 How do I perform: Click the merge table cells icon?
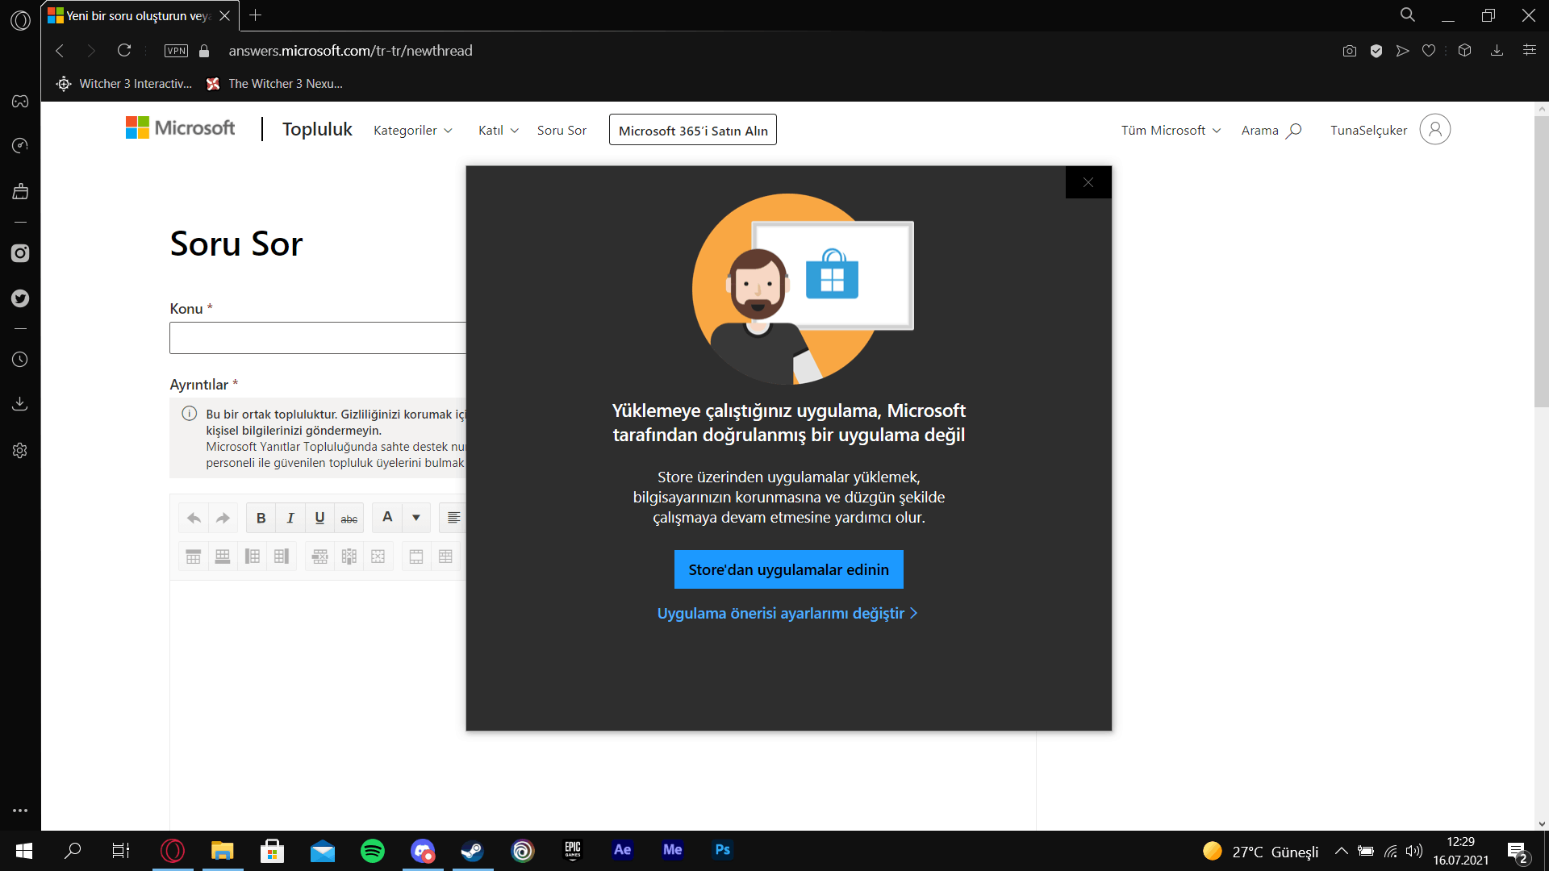click(416, 556)
